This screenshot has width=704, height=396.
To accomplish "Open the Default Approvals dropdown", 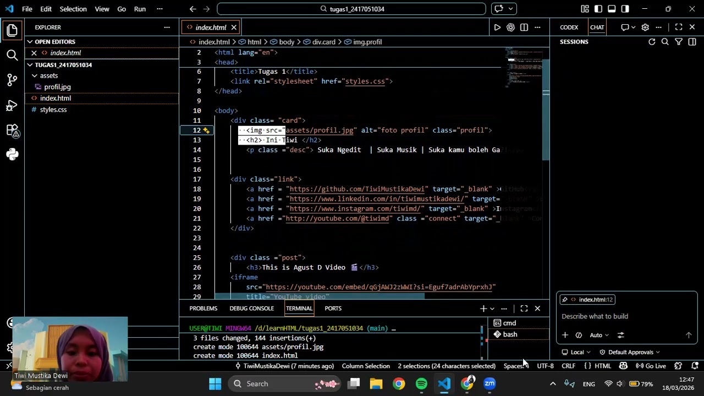I will [x=630, y=352].
